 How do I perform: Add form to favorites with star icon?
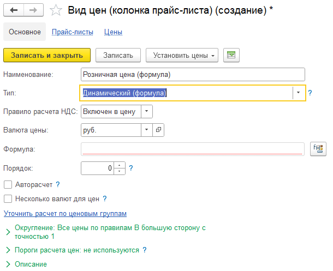coord(55,10)
